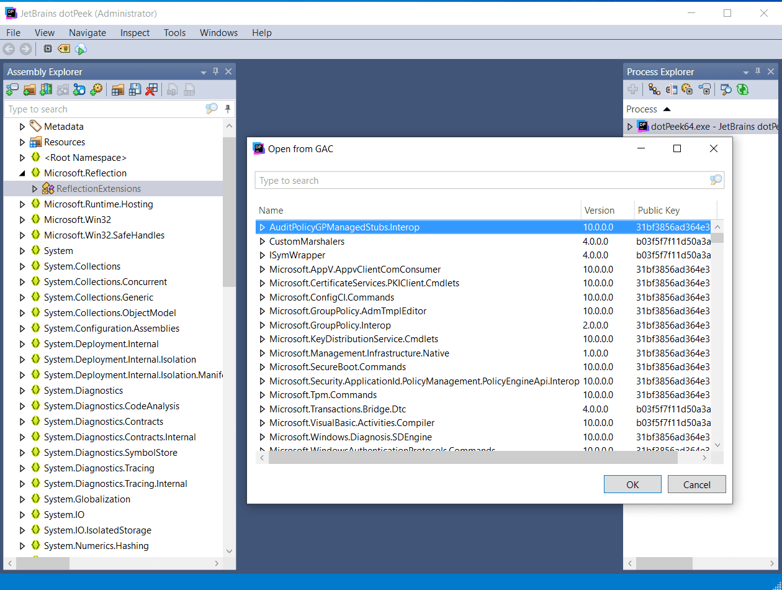The width and height of the screenshot is (782, 590).
Task: Click the magnifier icon in GAC dialog search box
Action: [x=716, y=180]
